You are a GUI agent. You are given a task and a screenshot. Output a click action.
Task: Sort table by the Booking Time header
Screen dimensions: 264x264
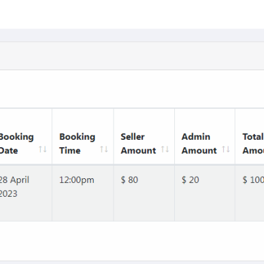tap(82, 137)
